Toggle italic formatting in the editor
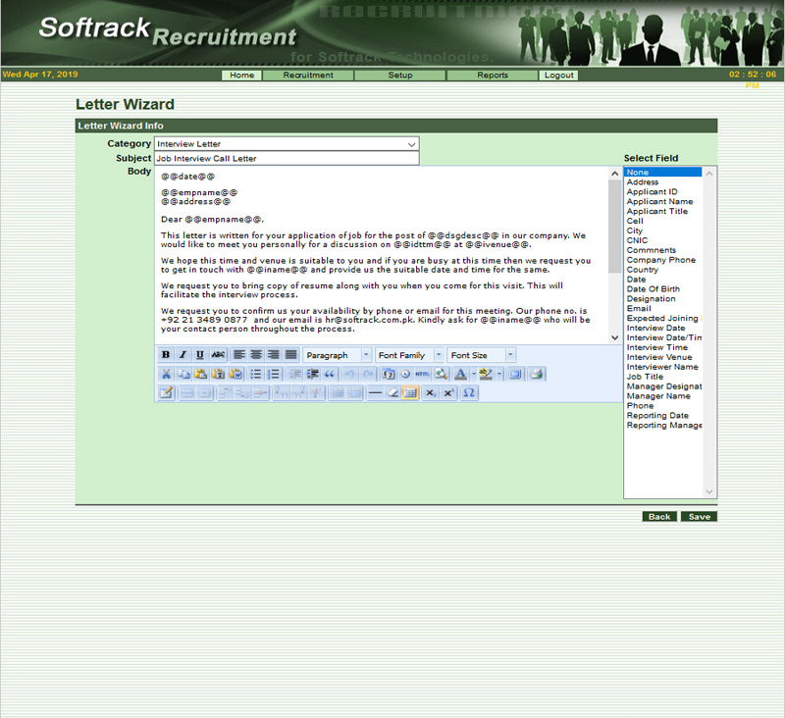The width and height of the screenshot is (785, 718). coord(183,355)
